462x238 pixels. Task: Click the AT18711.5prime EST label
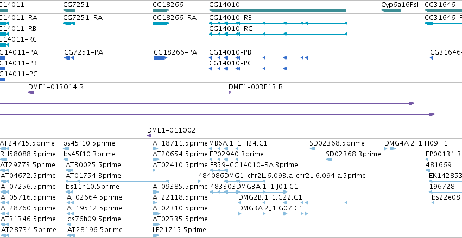pyautogui.click(x=180, y=143)
